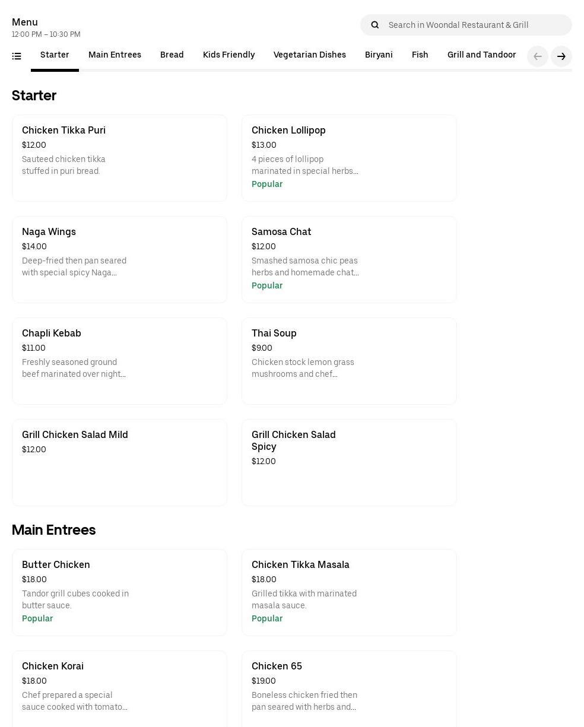Select Butter Chicken entree

coord(119,592)
